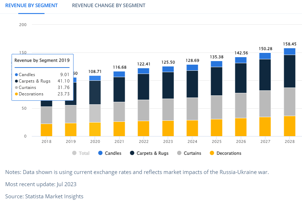This screenshot has height=204, width=302.
Task: Toggle the Total series in legend
Action: 81,153
